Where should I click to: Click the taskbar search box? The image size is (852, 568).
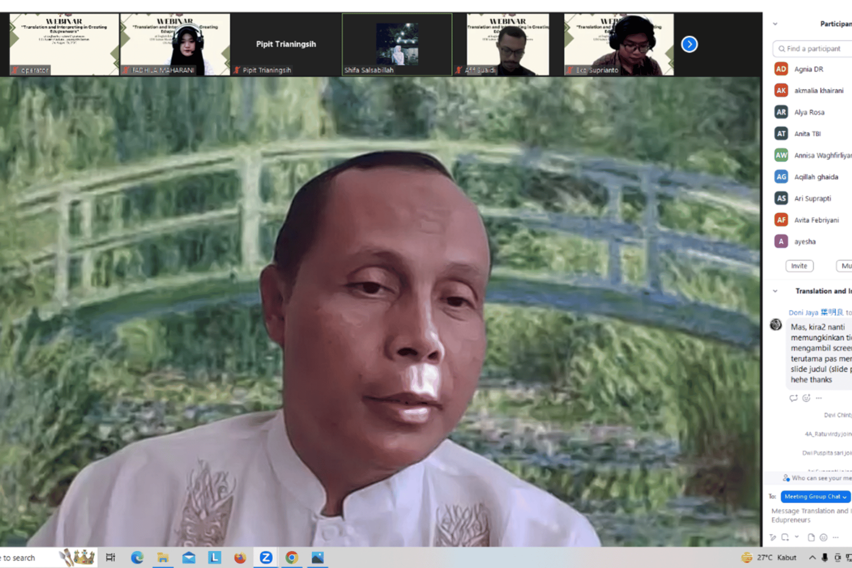click(48, 557)
